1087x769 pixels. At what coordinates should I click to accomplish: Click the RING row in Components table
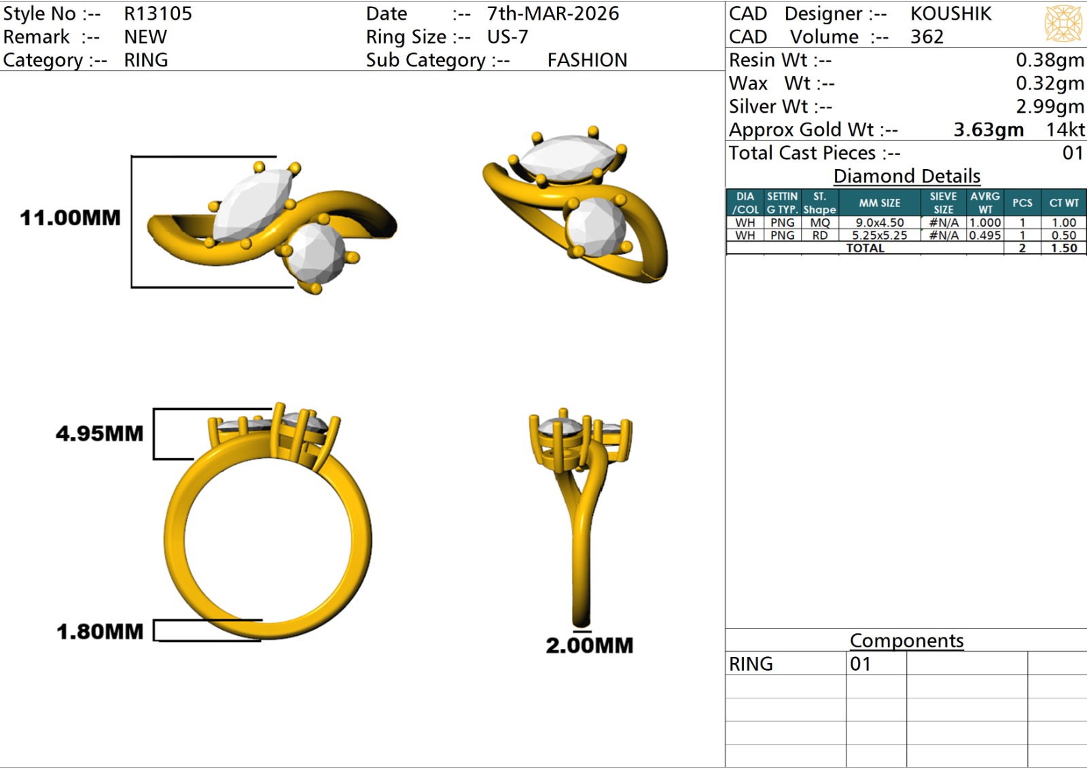751,664
